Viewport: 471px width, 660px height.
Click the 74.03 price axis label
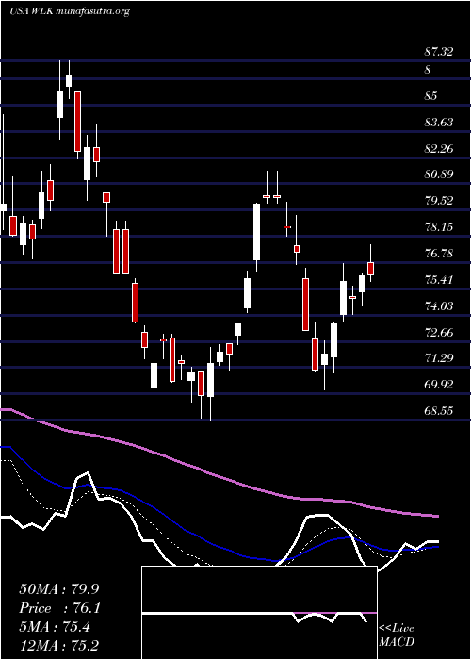click(x=439, y=305)
